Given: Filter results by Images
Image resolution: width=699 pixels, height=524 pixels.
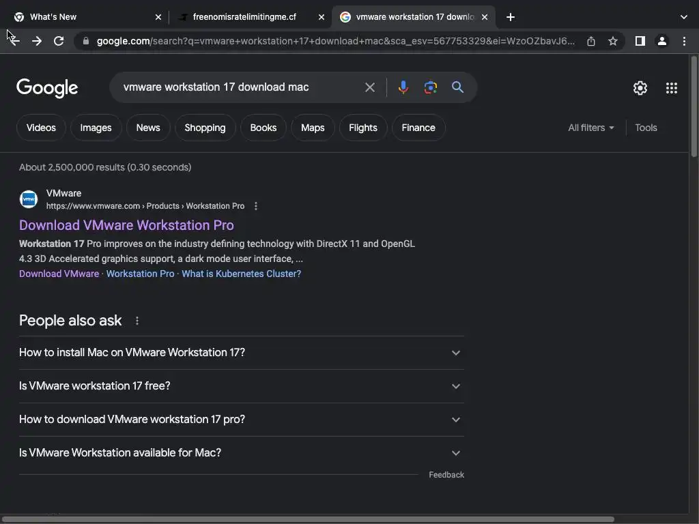Looking at the screenshot, I should coord(96,128).
